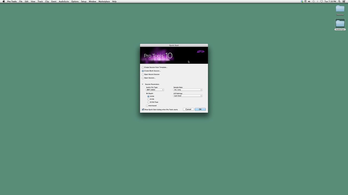The width and height of the screenshot is (348, 195).
Task: Open the AudioSuite menu
Action: click(x=64, y=1)
